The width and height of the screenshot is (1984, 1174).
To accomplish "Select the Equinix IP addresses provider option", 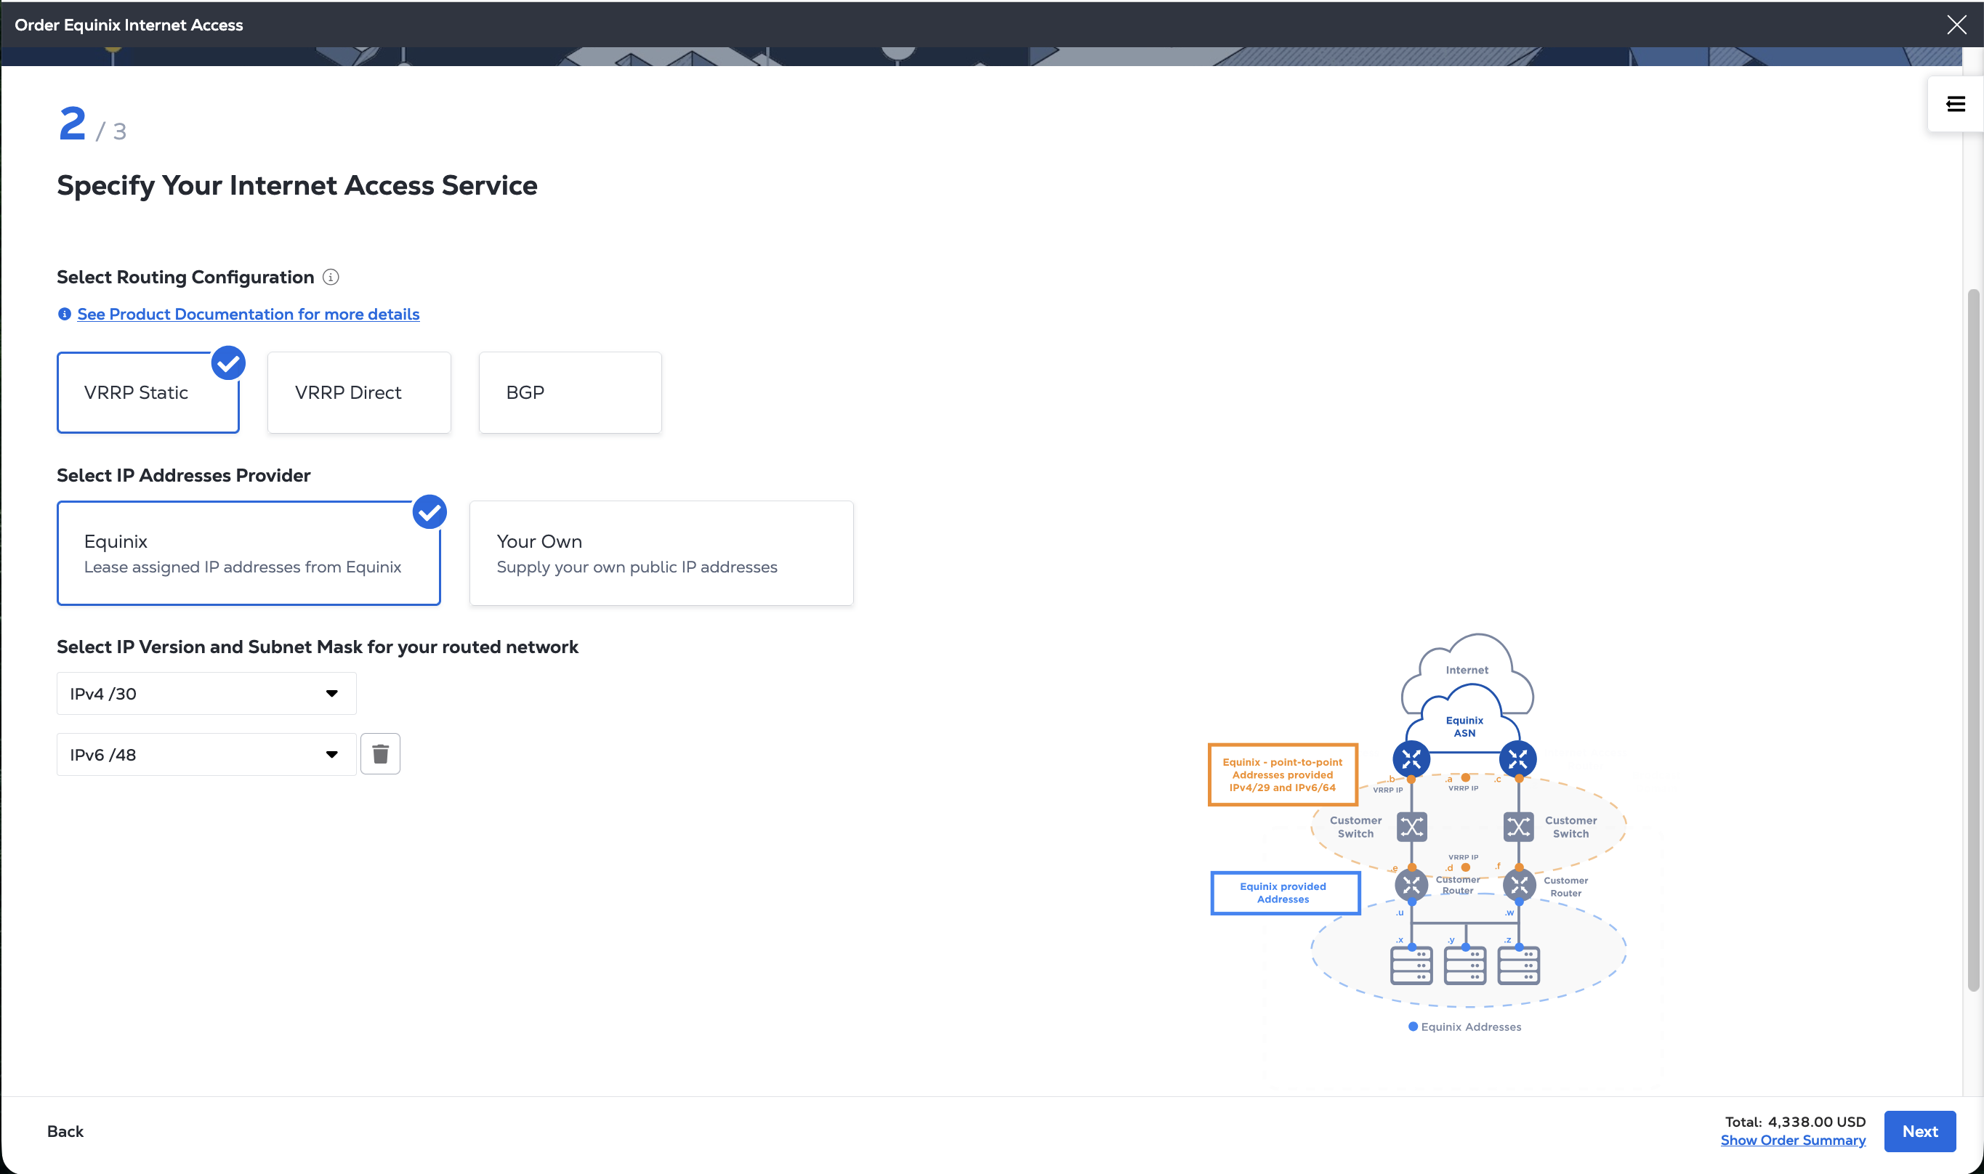I will [248, 553].
